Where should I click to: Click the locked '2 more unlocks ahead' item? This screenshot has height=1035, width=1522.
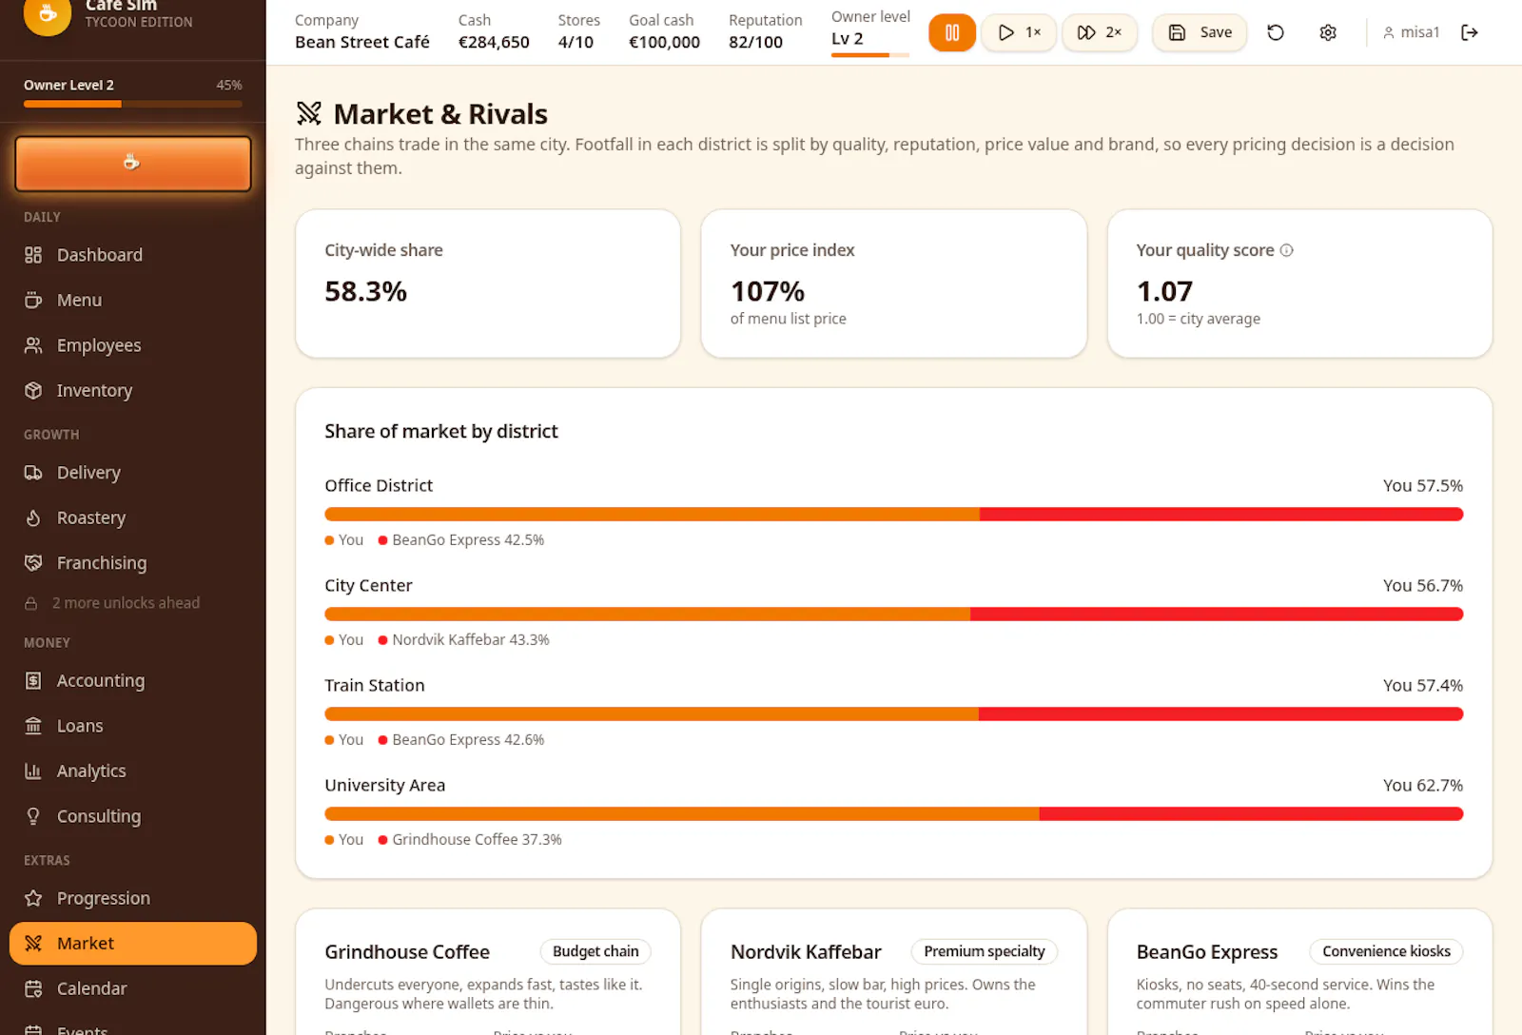pyautogui.click(x=112, y=603)
